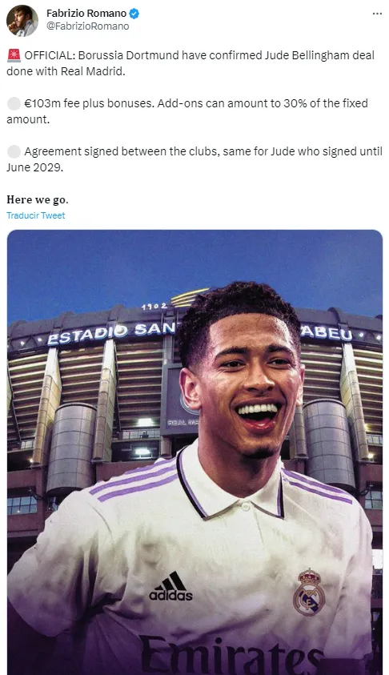
Task: Open the @FabrizioRomano handle link
Action: pyautogui.click(x=88, y=26)
